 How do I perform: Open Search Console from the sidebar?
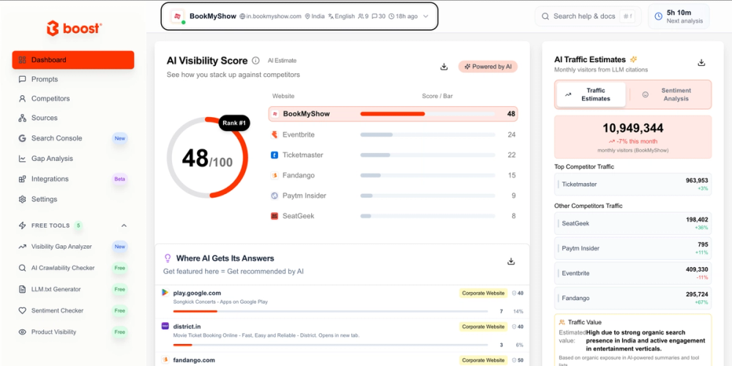56,138
